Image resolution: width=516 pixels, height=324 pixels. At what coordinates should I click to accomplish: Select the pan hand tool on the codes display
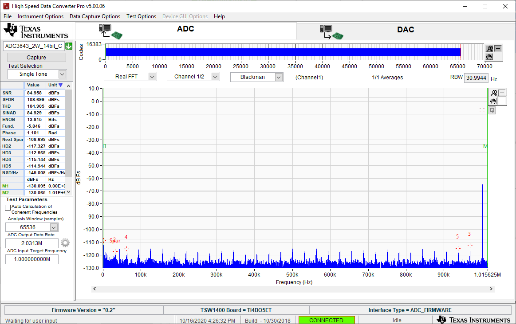(490, 57)
